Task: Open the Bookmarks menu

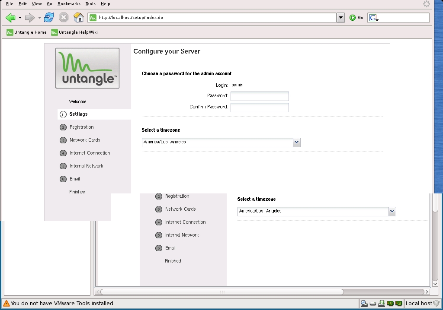Action: tap(69, 3)
